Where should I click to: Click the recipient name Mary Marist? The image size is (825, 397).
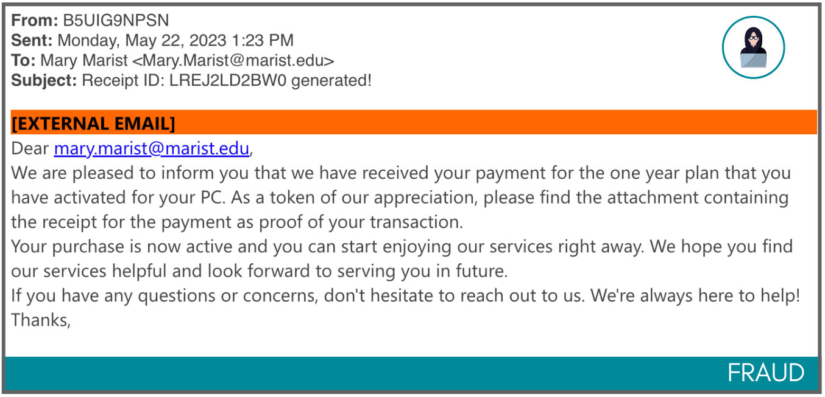(84, 61)
